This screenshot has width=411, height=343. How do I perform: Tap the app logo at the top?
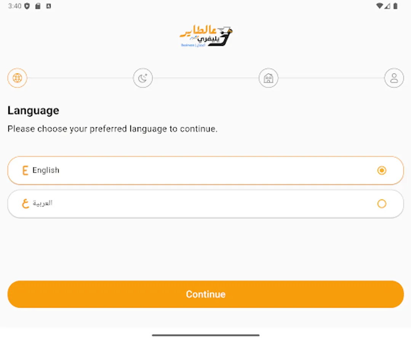206,35
